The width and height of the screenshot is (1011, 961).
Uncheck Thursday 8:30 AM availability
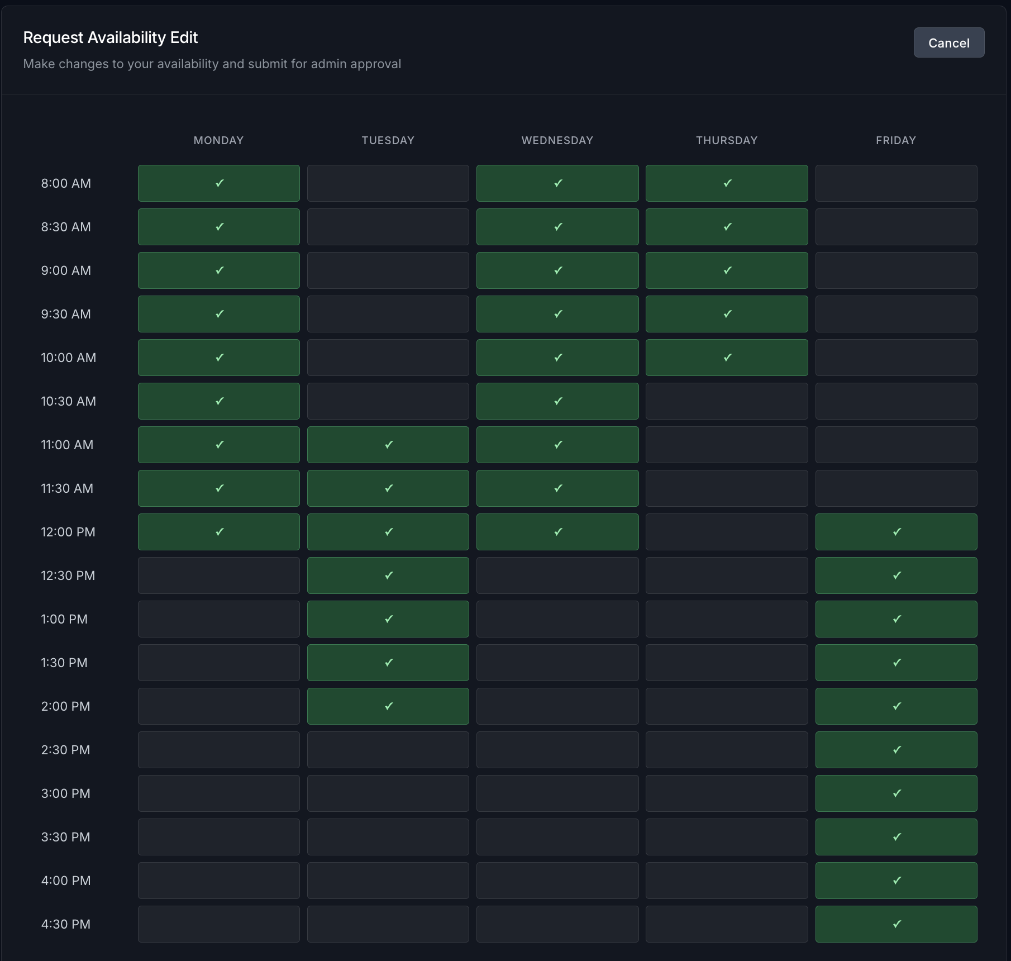click(x=726, y=227)
